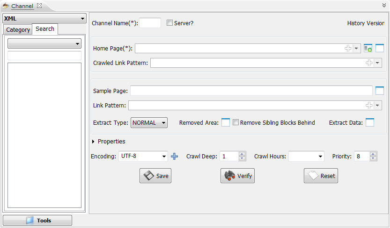
Task: Add encoding with the blue plus icon
Action: pyautogui.click(x=175, y=157)
